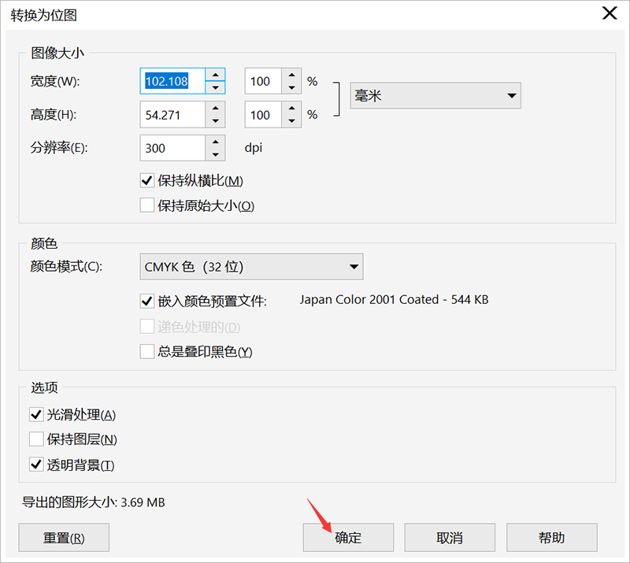630x563 pixels.
Task: Open the 颜色模式 CMYK color mode dropdown
Action: pyautogui.click(x=354, y=266)
